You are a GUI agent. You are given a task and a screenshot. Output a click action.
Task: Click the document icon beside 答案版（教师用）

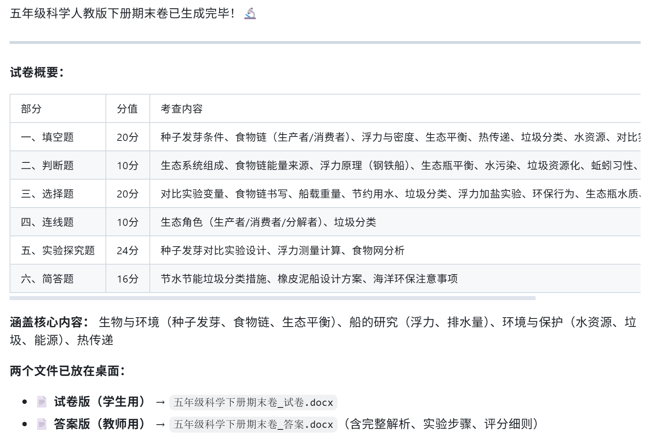[42, 424]
